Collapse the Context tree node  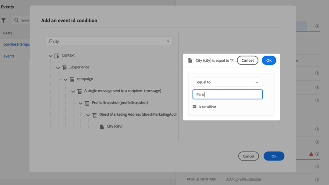pyautogui.click(x=50, y=56)
